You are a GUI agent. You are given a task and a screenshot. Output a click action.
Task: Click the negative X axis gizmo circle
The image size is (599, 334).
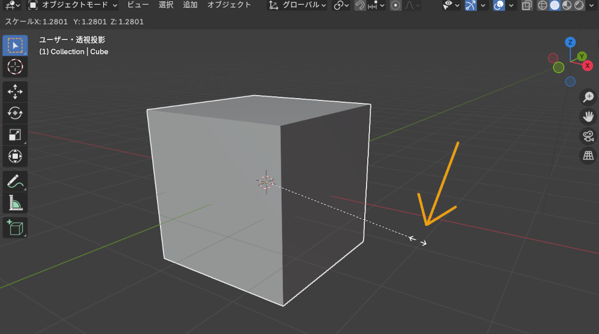coord(553,59)
